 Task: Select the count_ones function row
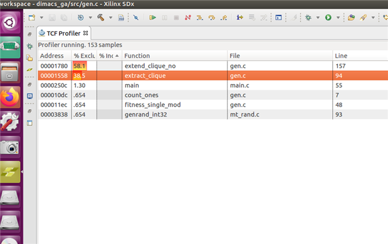213,95
